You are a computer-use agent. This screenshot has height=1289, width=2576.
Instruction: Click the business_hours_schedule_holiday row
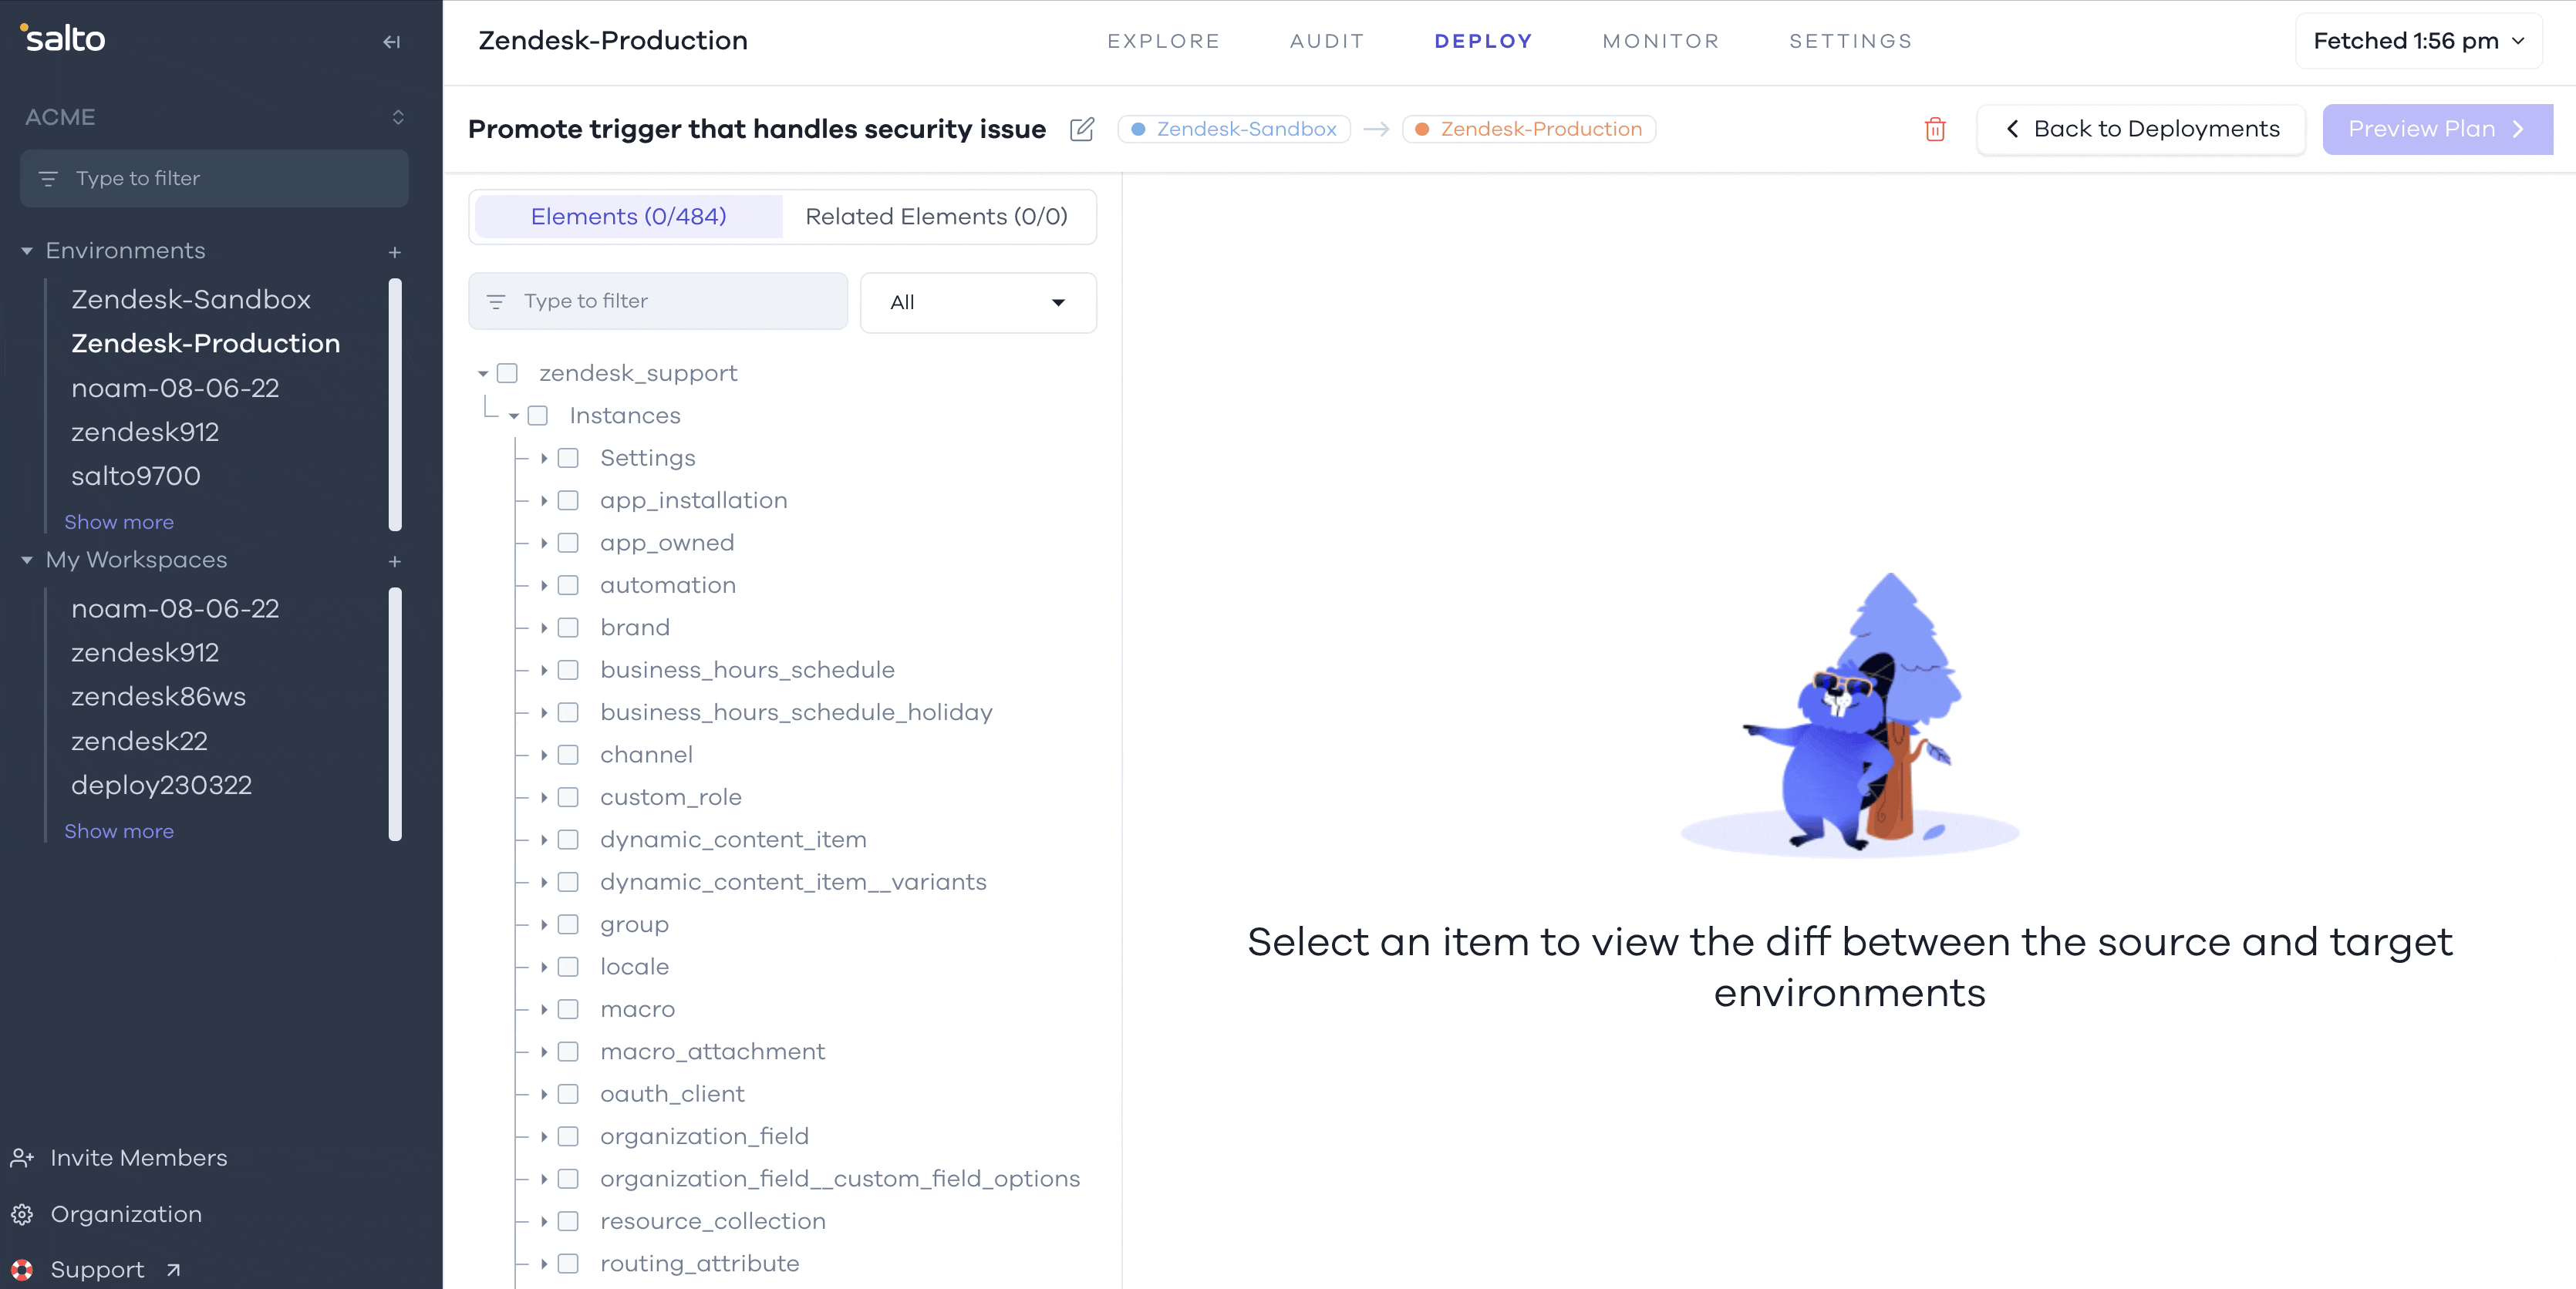tap(796, 712)
